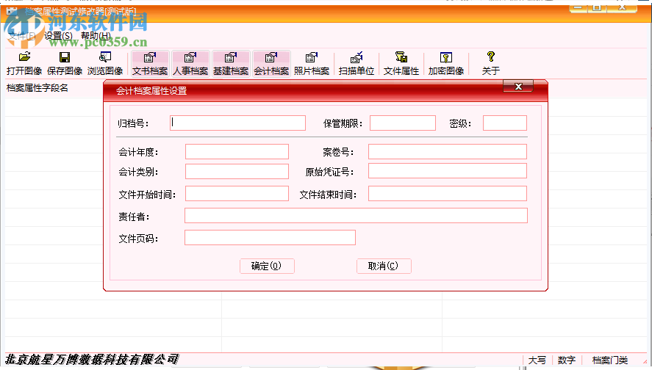This screenshot has height=370, width=652.
Task: Close the 会计档案属性设置 dialog
Action: [x=518, y=87]
